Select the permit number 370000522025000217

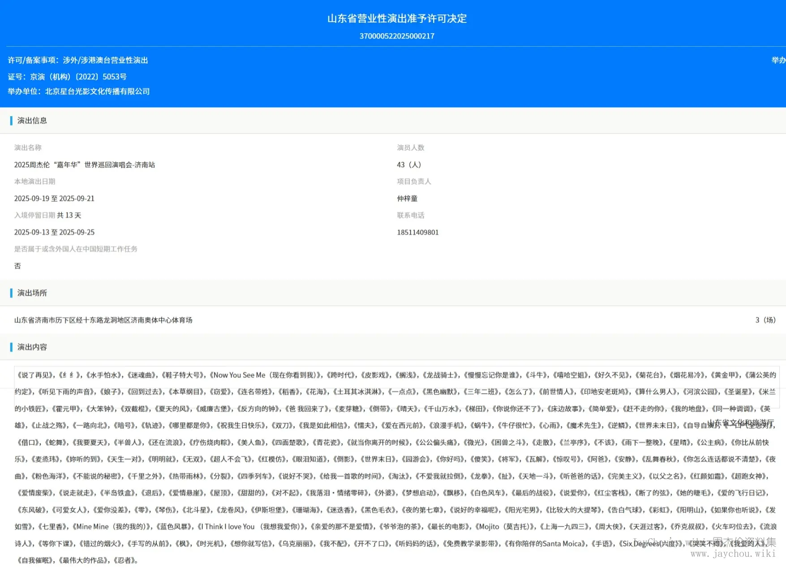pyautogui.click(x=397, y=36)
